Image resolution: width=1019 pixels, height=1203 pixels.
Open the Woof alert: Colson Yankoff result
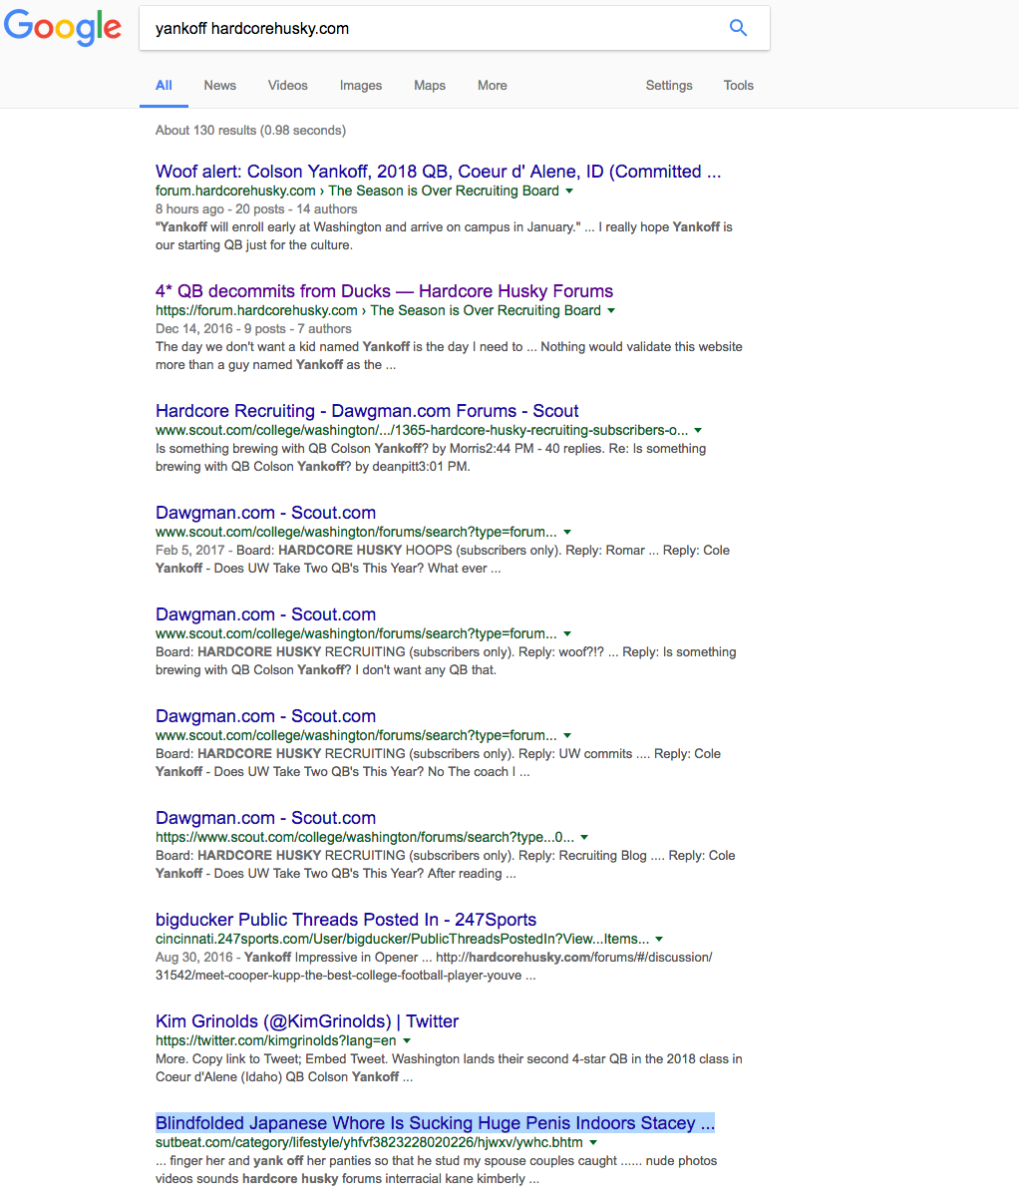(x=439, y=172)
